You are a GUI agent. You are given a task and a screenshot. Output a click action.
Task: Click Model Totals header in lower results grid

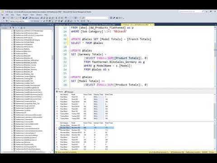pyautogui.click(x=109, y=123)
